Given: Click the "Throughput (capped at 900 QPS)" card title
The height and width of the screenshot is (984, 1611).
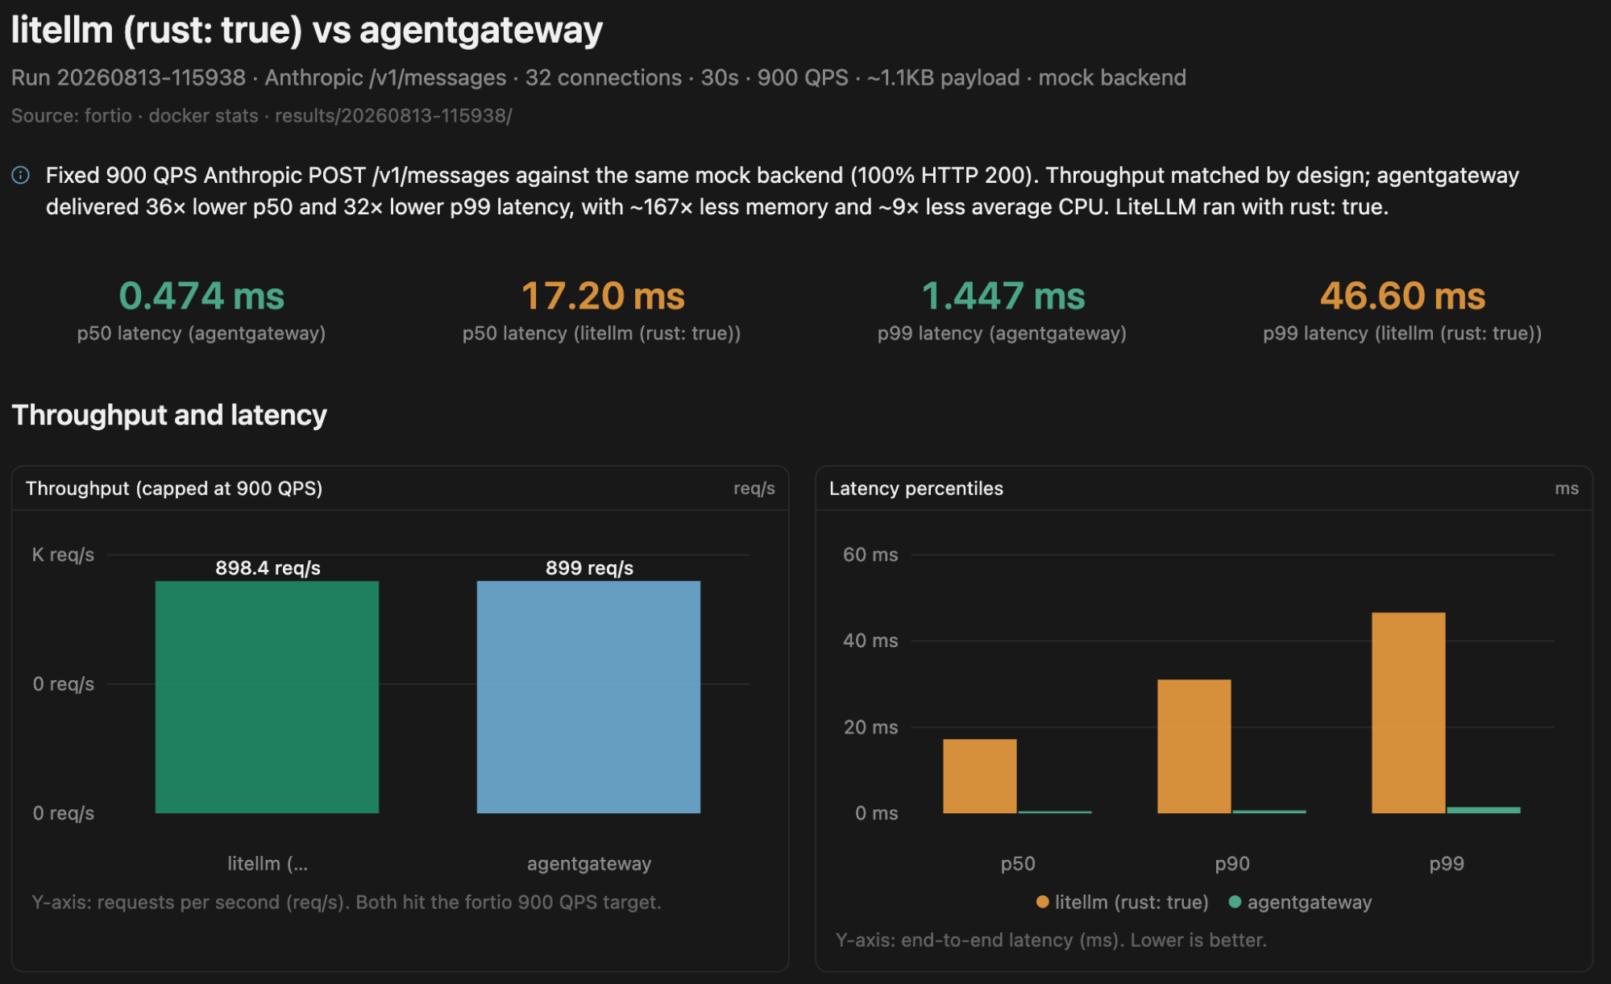Looking at the screenshot, I should click(174, 488).
